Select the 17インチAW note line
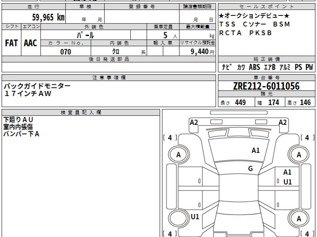 tap(28, 93)
